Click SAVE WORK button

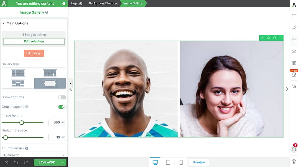(47, 162)
